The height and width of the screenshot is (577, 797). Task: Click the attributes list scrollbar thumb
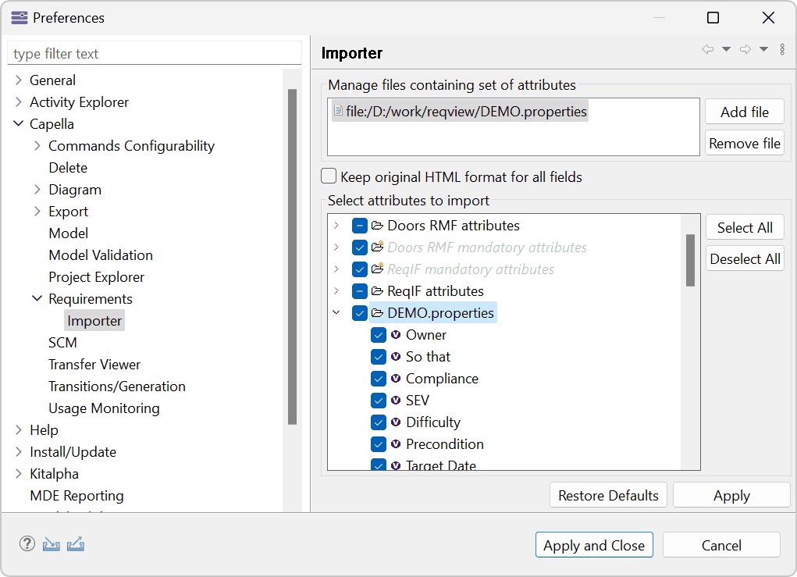pos(690,260)
